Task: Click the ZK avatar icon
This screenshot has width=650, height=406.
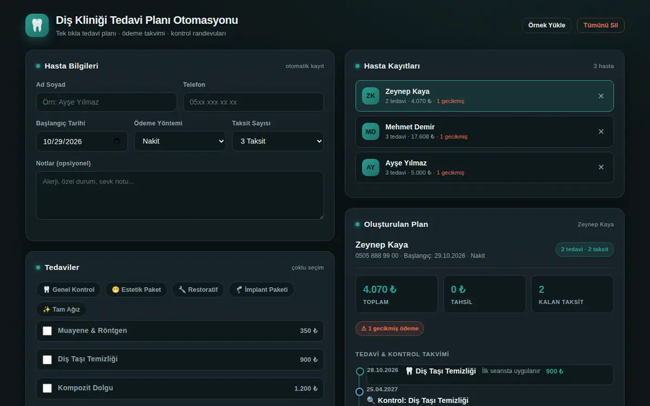Action: (370, 96)
